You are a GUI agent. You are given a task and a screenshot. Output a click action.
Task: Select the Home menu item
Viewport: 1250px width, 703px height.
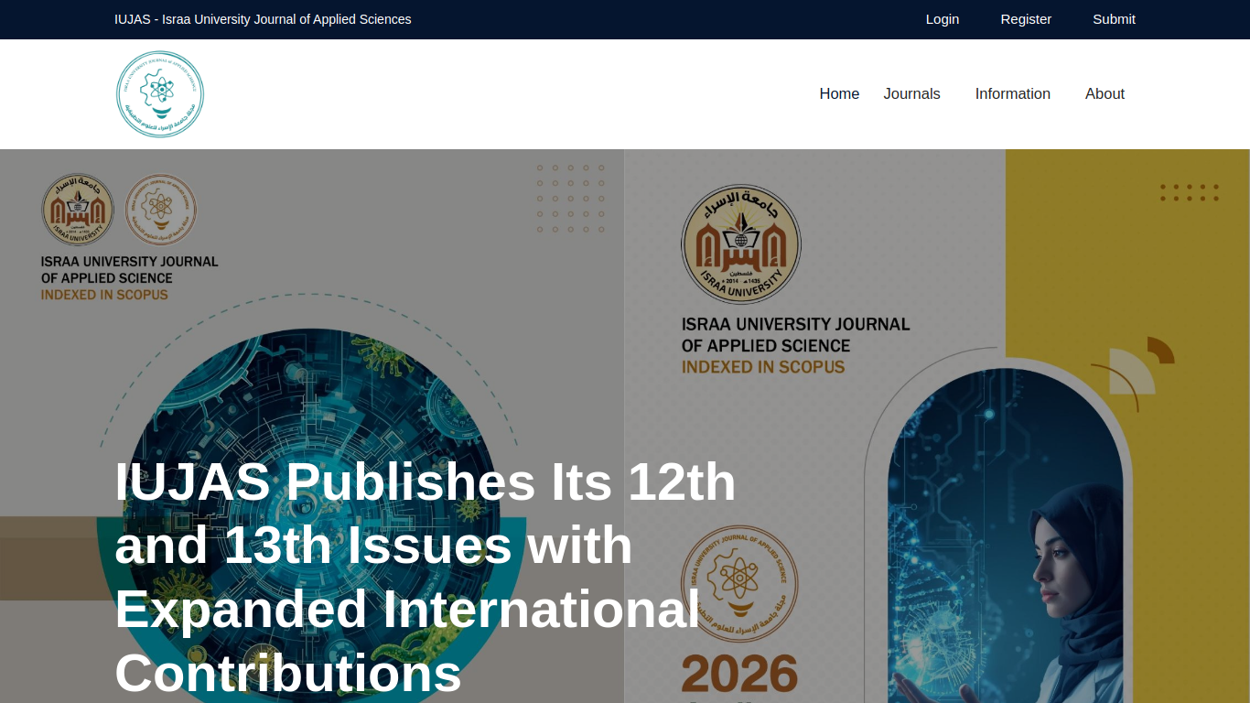(839, 93)
